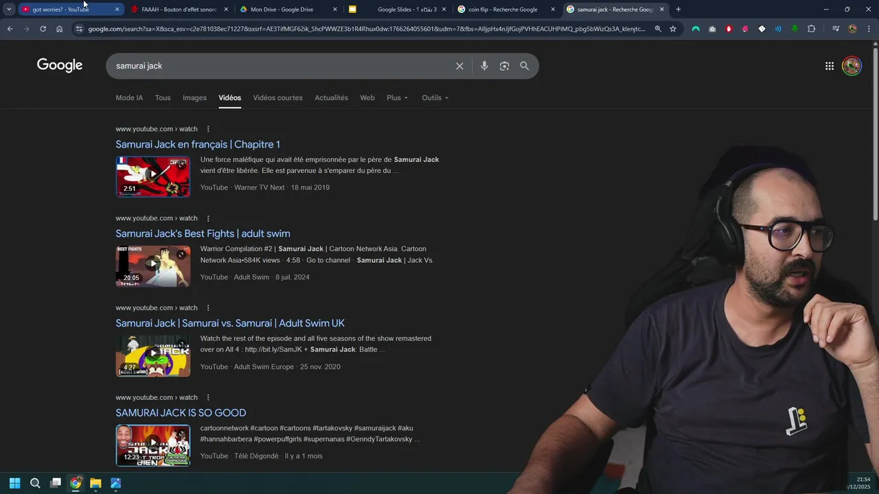Open the Extensions puzzle menu
The width and height of the screenshot is (879, 494).
812,29
